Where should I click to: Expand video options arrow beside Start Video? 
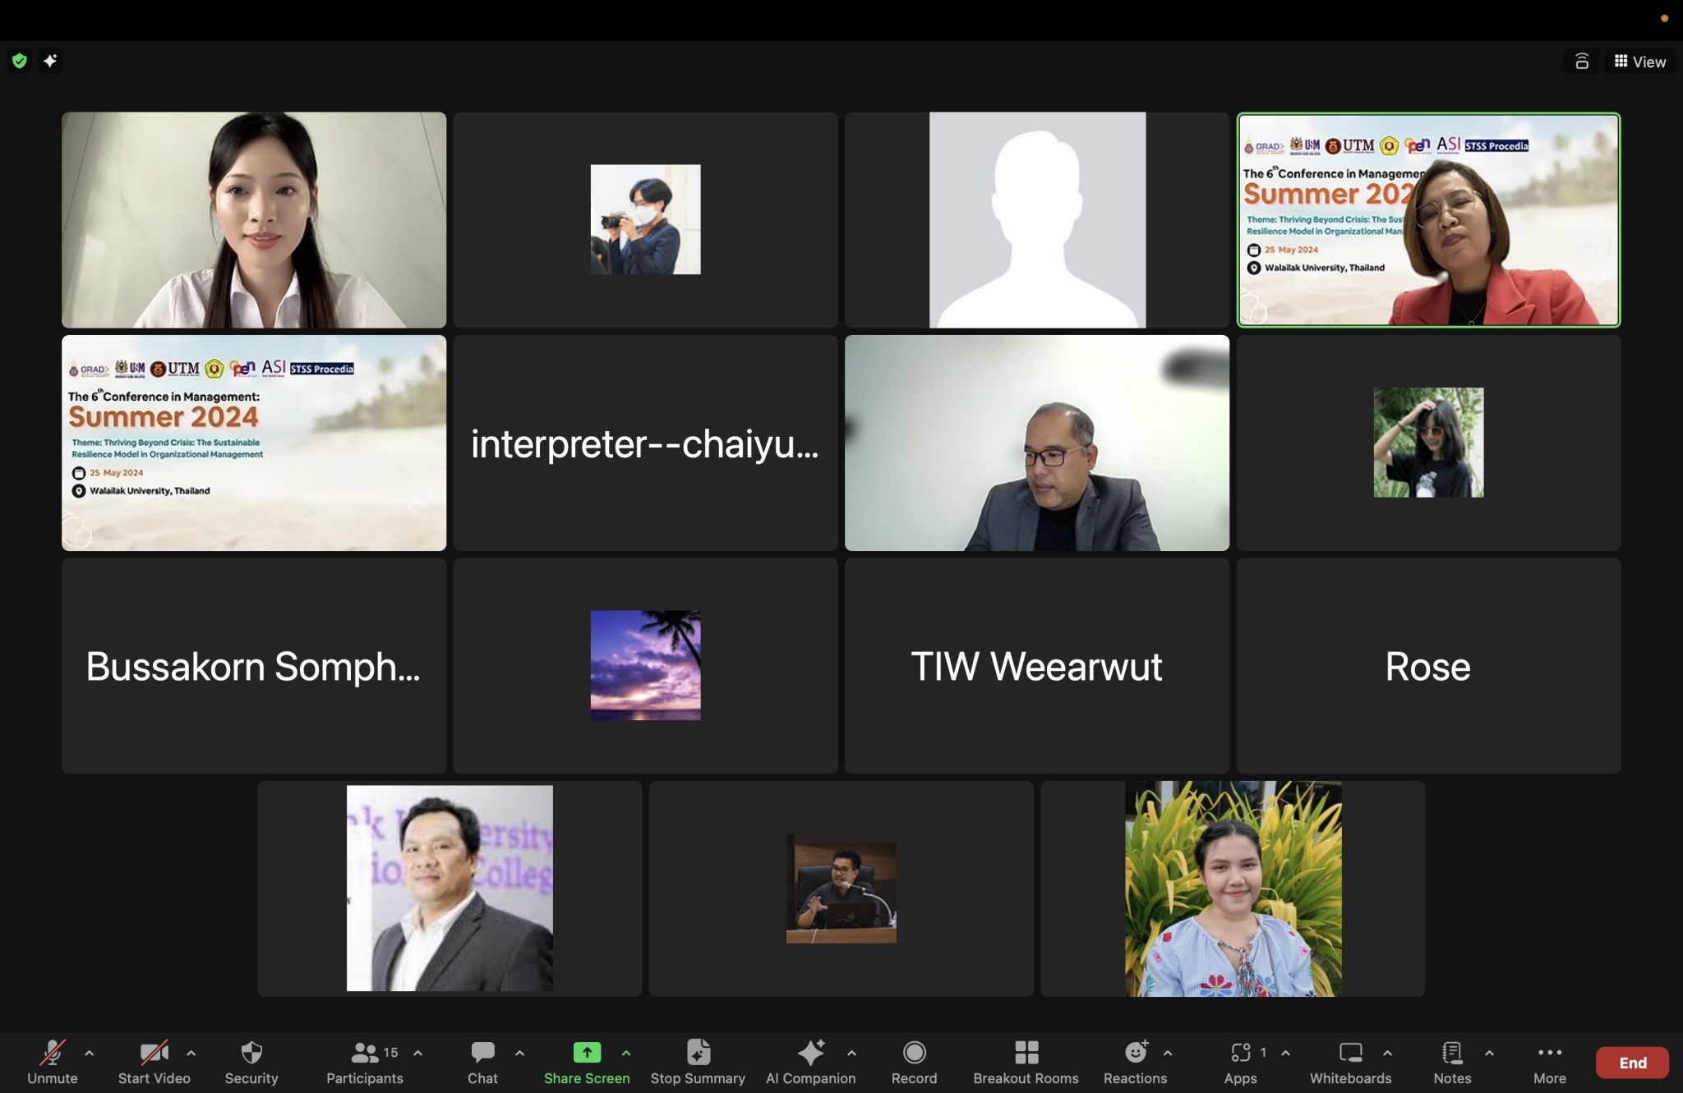(191, 1053)
